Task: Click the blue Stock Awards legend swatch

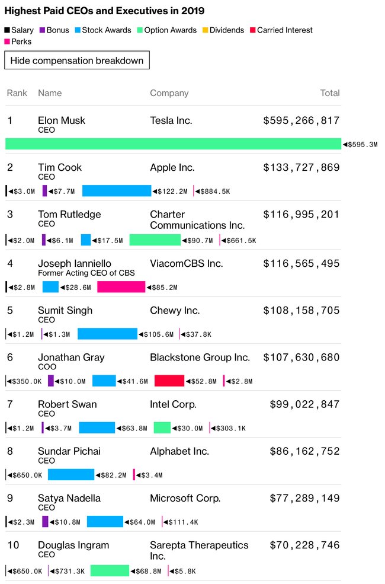Action: point(78,30)
